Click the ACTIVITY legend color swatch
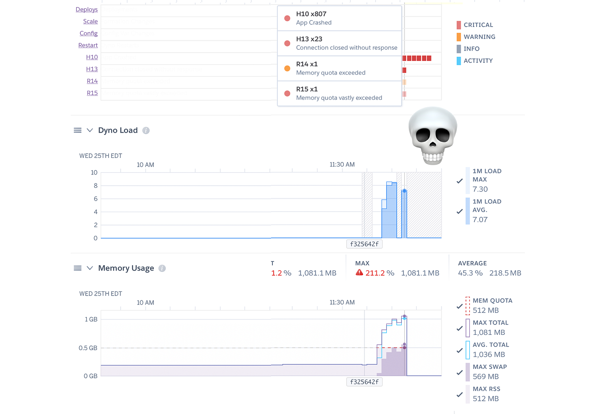This screenshot has width=597, height=414. click(459, 61)
